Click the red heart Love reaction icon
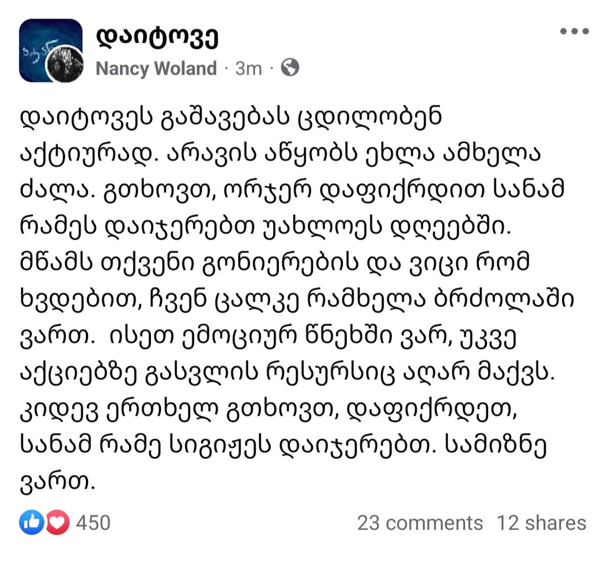606x564 pixels. point(57,523)
